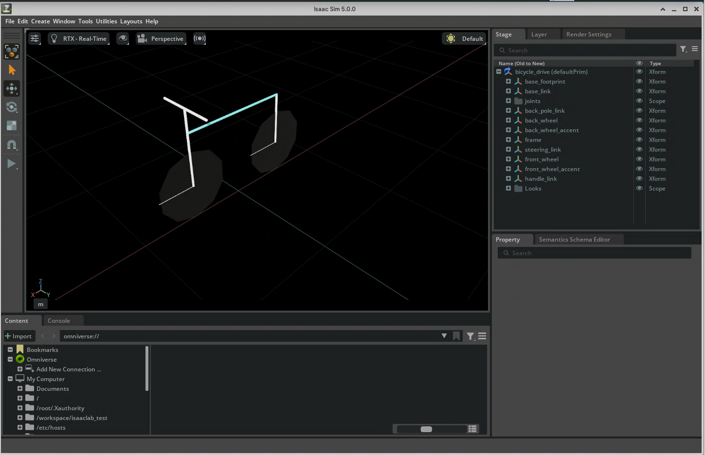Toggle visibility of the frame prim

(x=639, y=140)
